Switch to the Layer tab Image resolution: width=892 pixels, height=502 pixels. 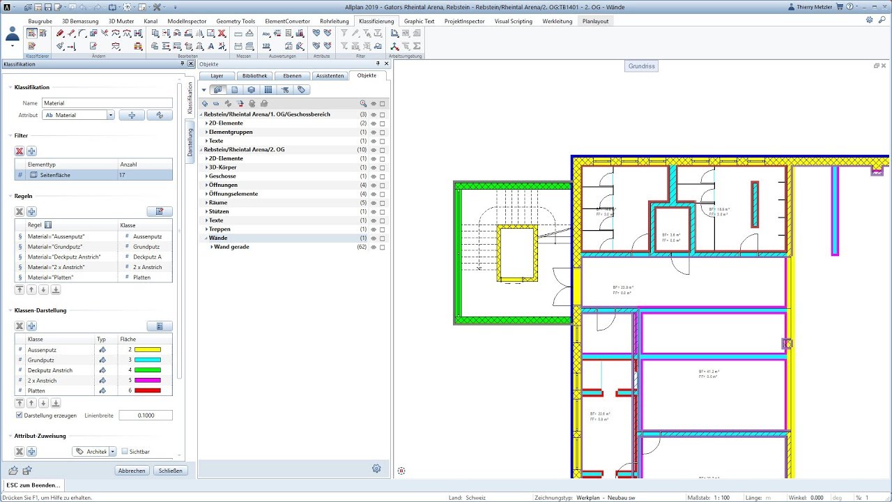click(x=217, y=75)
